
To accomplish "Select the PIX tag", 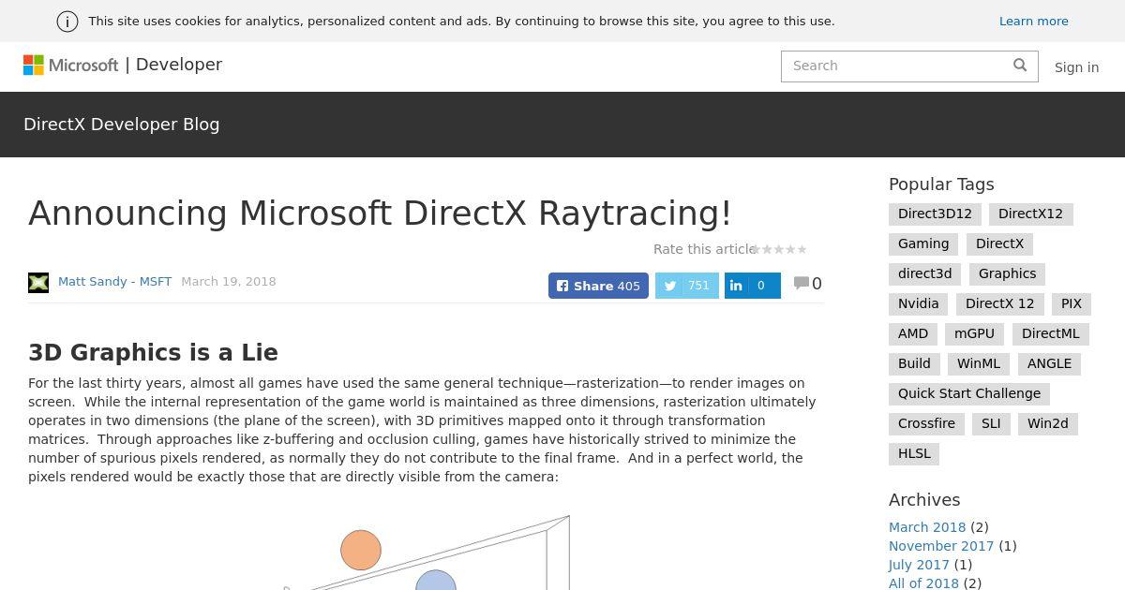I will (x=1072, y=303).
